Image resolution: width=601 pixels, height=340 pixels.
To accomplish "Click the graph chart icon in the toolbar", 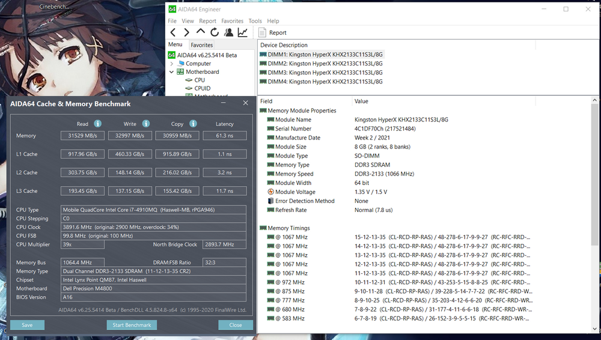I will tap(242, 32).
